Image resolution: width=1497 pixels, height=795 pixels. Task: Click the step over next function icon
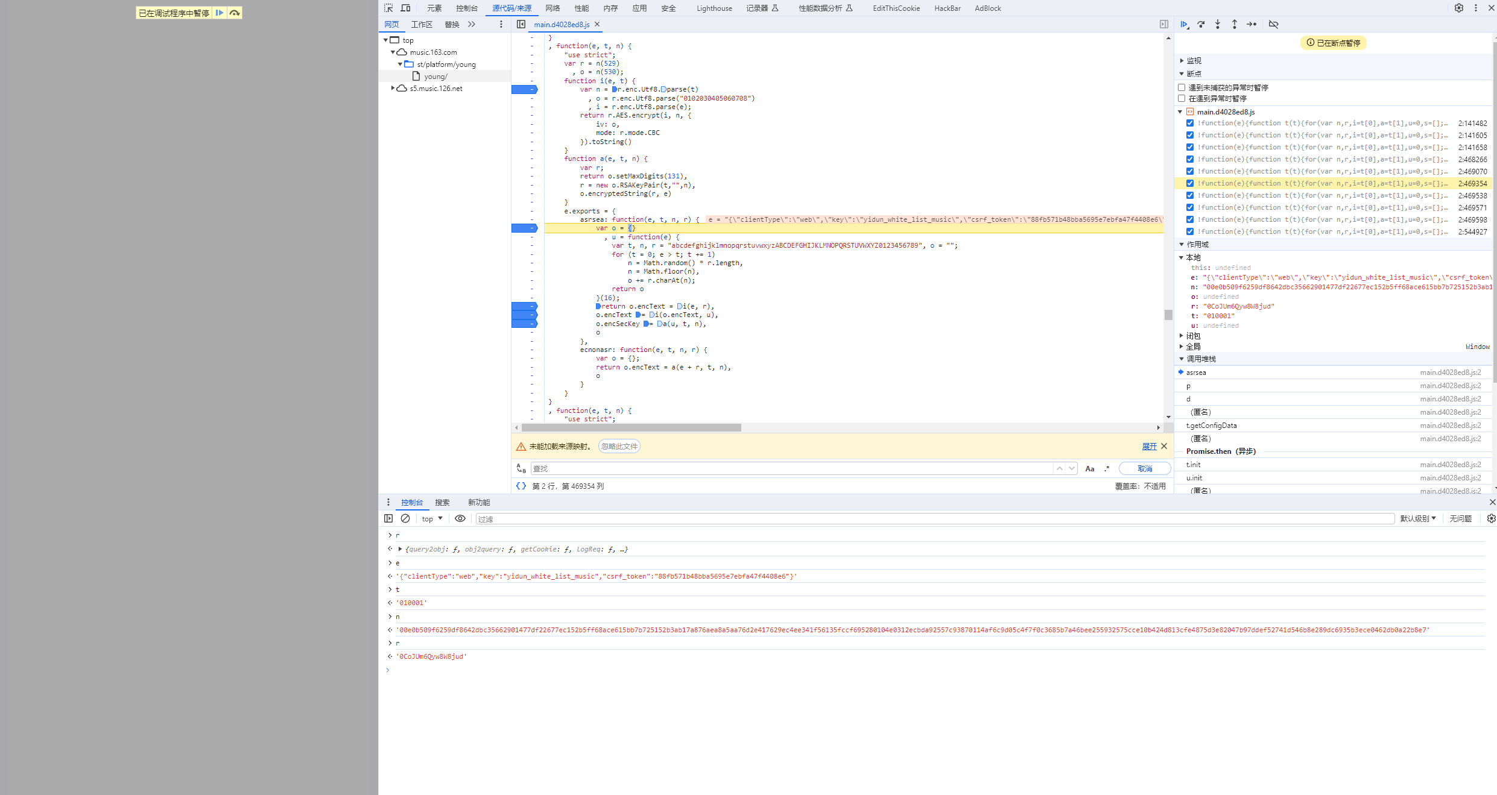pos(1201,24)
